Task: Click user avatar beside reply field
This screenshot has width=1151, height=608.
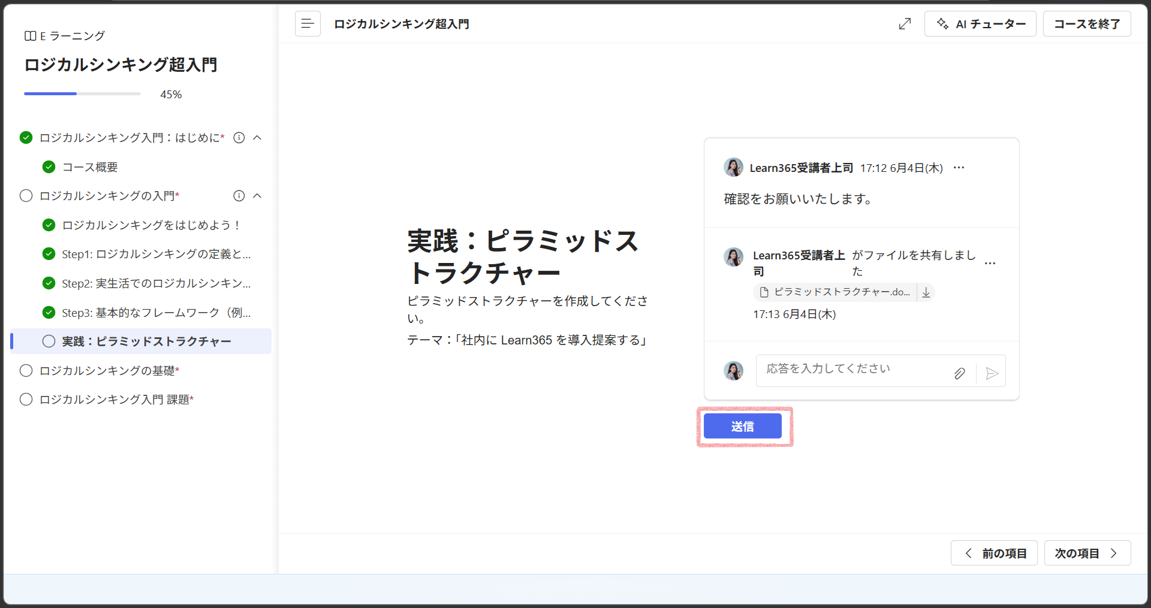Action: click(x=733, y=371)
